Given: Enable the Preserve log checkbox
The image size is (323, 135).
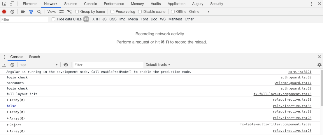Looking at the screenshot, I should coord(112,12).
